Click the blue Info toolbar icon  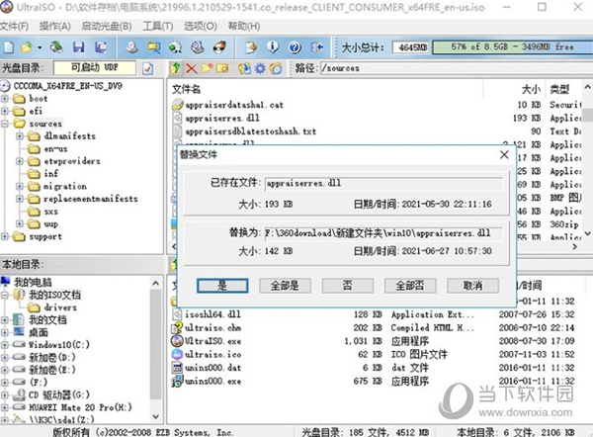(273, 46)
